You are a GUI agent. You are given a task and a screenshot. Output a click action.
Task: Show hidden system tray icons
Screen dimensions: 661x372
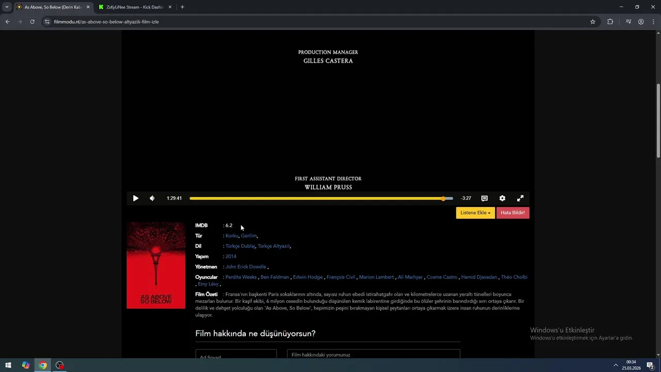coord(616,365)
